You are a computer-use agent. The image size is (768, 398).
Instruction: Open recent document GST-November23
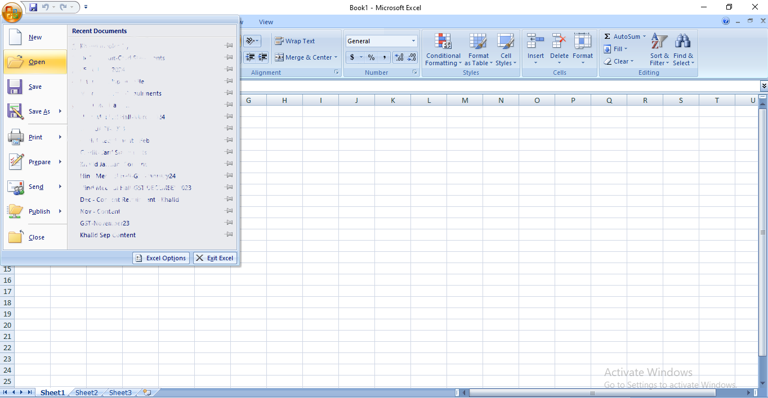click(105, 223)
